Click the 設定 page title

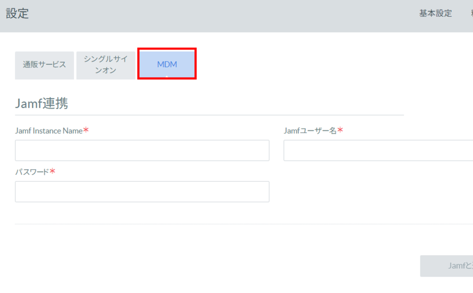[x=18, y=14]
